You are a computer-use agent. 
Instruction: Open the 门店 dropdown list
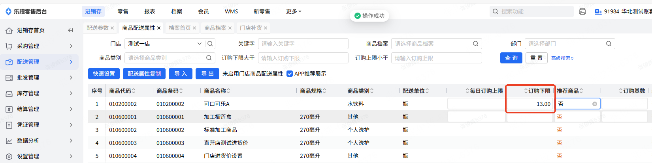click(x=200, y=44)
